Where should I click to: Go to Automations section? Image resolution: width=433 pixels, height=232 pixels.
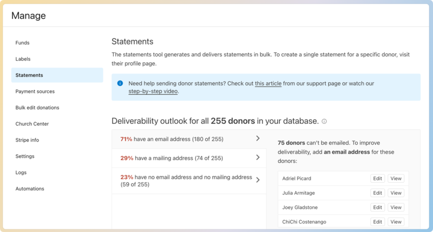point(30,189)
